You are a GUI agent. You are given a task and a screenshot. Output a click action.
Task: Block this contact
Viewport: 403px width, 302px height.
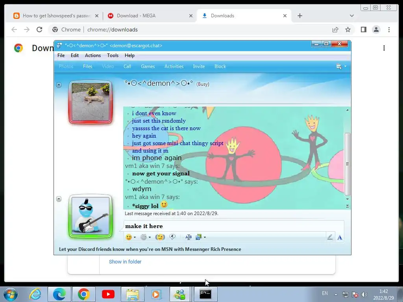[x=220, y=66]
